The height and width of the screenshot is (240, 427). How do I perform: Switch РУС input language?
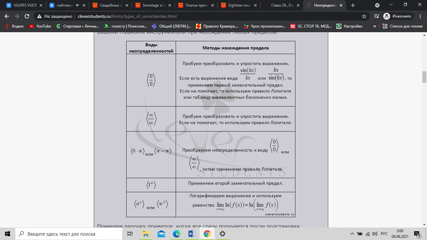point(384,234)
